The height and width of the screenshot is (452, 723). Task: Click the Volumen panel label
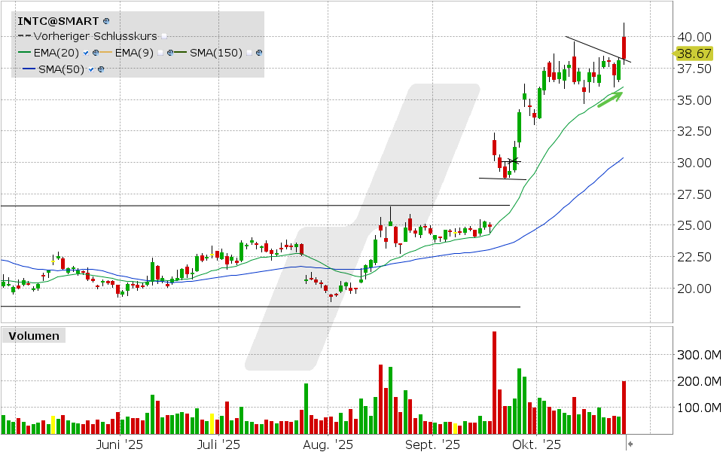tap(32, 336)
